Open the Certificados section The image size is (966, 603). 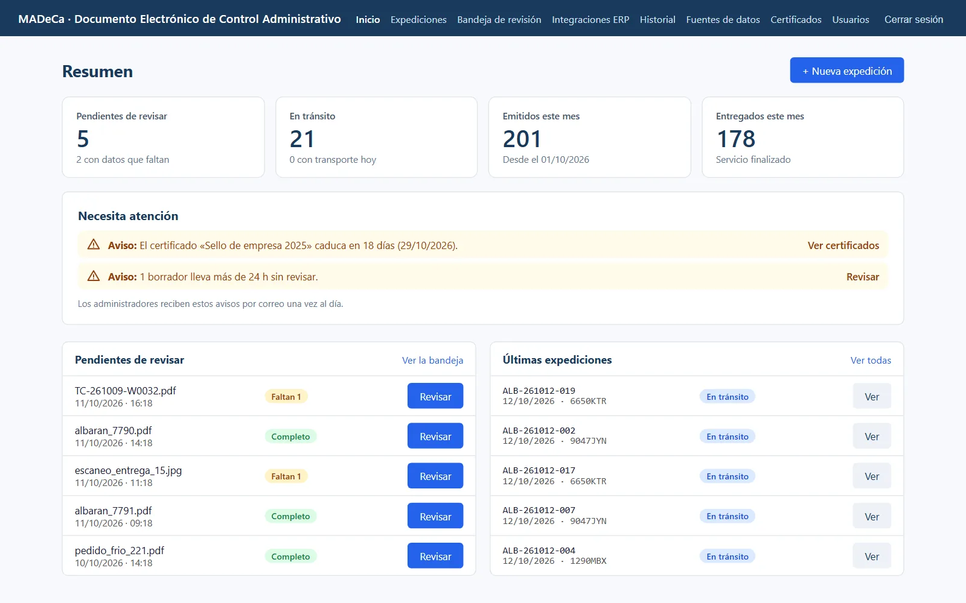(796, 19)
